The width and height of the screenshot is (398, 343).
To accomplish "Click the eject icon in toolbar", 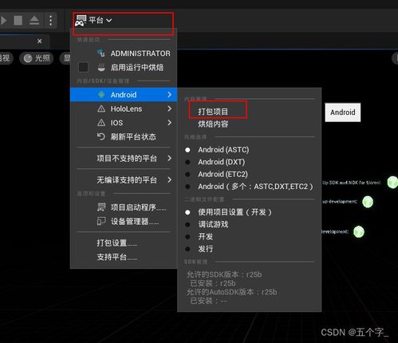I will pos(34,20).
